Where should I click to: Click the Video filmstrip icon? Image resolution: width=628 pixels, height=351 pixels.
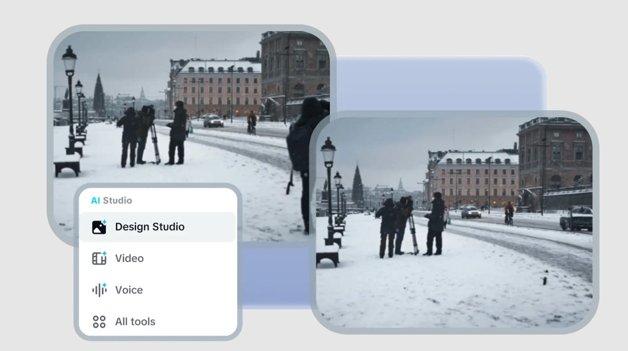point(99,258)
